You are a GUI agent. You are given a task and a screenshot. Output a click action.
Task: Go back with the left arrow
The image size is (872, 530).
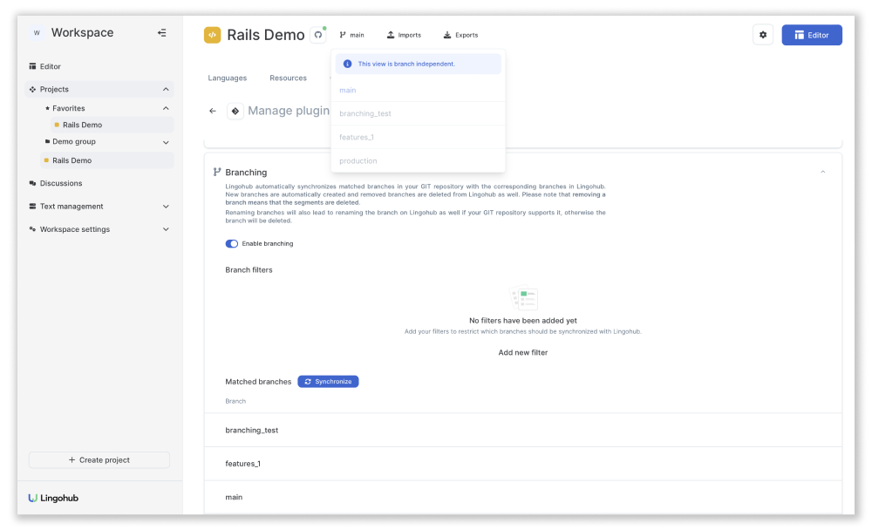pos(213,111)
